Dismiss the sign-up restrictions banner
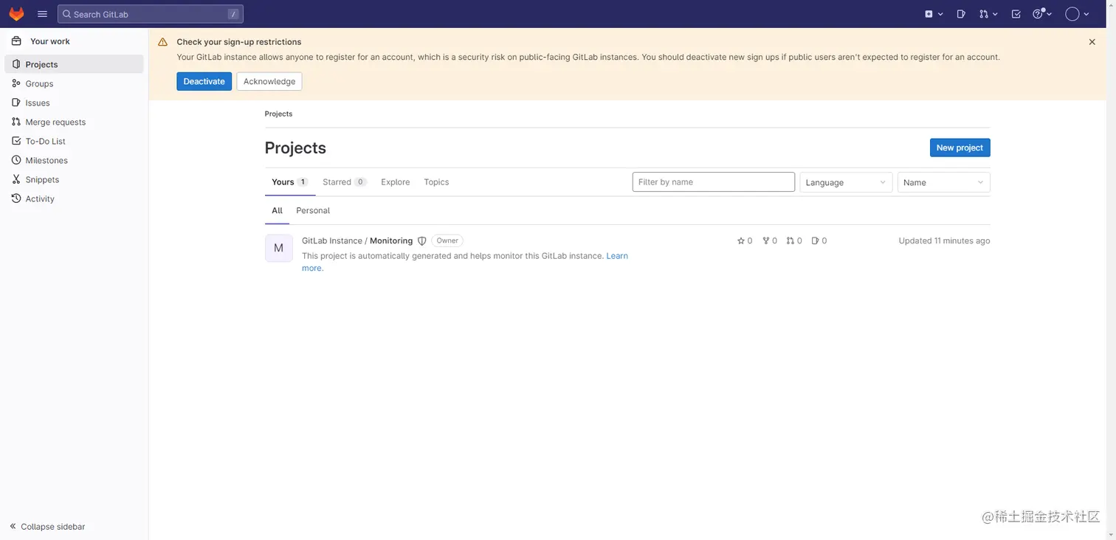Screen dimensions: 1116x540 pyautogui.click(x=1092, y=42)
